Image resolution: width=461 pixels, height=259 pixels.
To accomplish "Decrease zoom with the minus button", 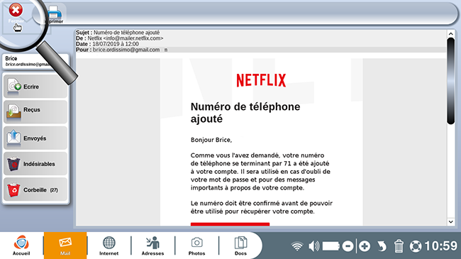I will tap(348, 246).
